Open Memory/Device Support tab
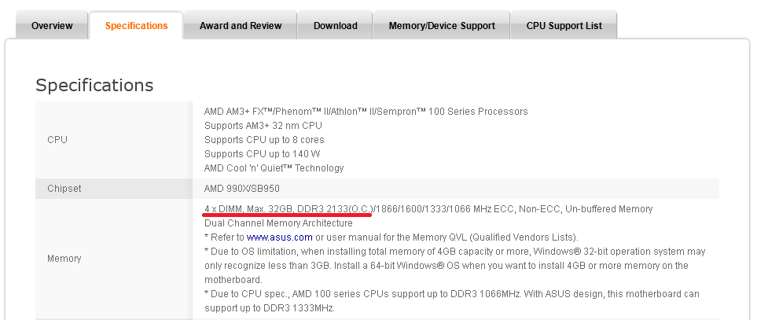The image size is (757, 320). click(x=442, y=26)
